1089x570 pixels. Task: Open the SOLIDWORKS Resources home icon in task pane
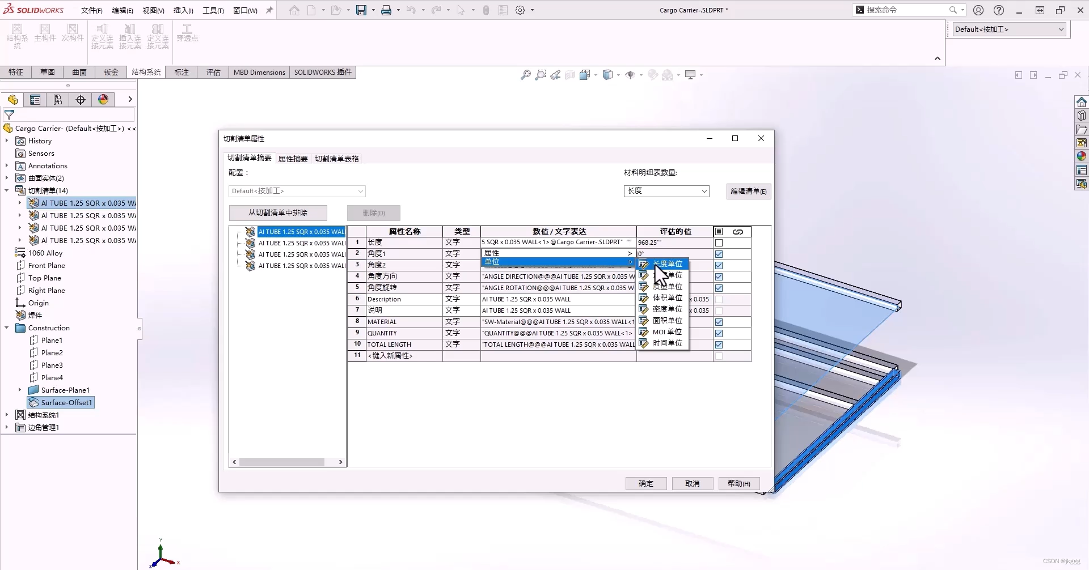click(1082, 102)
